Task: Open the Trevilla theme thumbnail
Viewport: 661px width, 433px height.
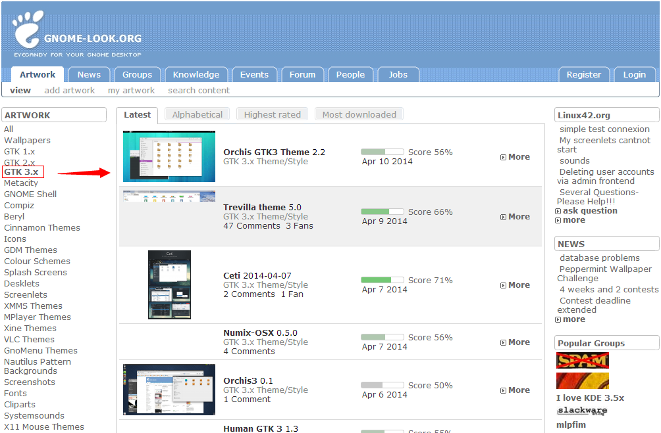Action: tap(169, 196)
